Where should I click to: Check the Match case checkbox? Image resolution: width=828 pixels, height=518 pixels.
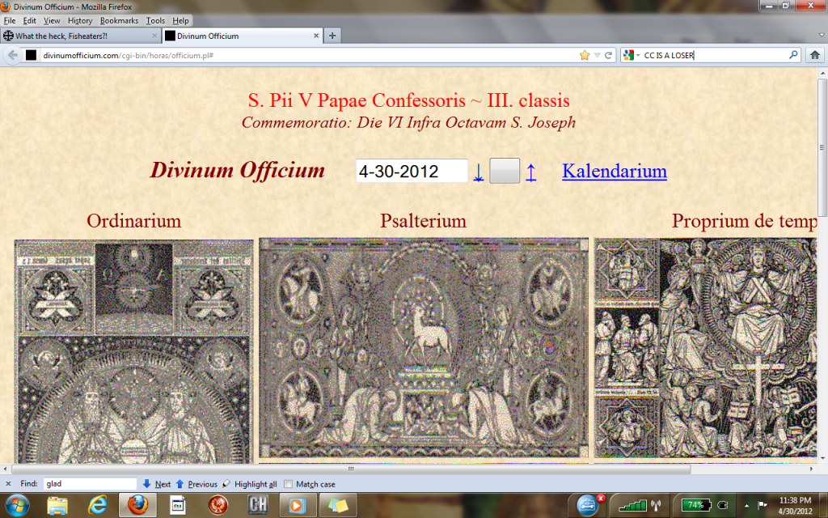(x=288, y=484)
